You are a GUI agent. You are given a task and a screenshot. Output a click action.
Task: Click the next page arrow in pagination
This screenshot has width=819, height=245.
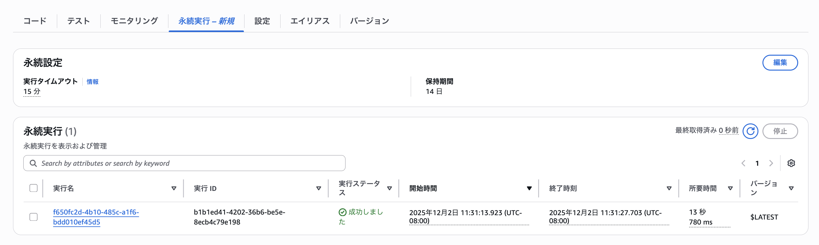771,163
